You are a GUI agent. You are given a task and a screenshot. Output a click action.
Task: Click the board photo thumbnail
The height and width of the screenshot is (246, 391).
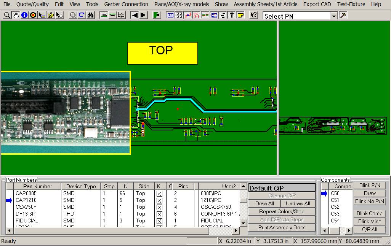[66, 113]
